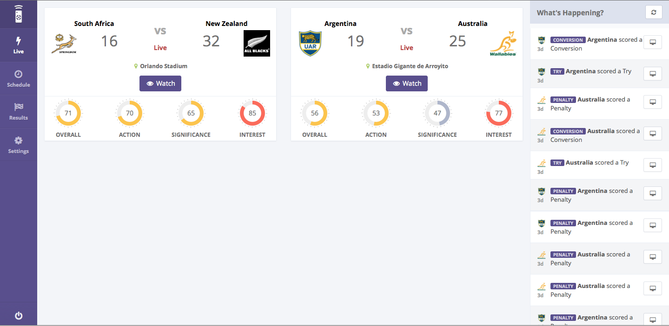Open Settings gear in sidebar
The width and height of the screenshot is (669, 326).
[x=18, y=145]
